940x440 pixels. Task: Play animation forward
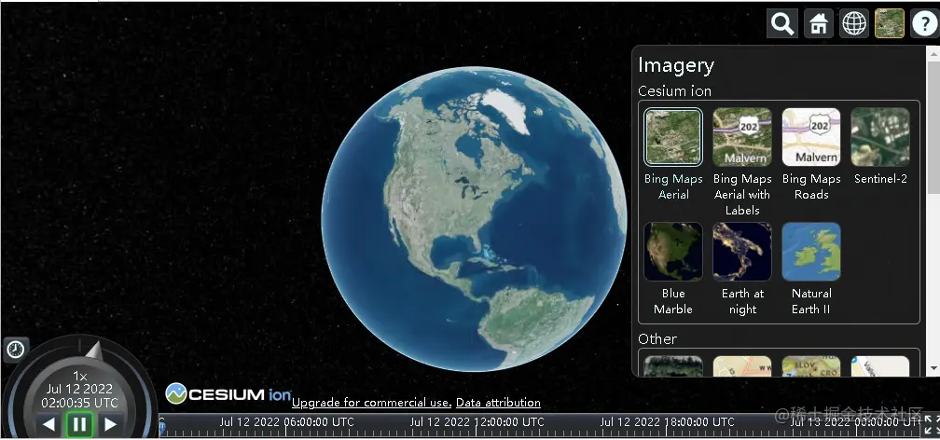tap(110, 424)
